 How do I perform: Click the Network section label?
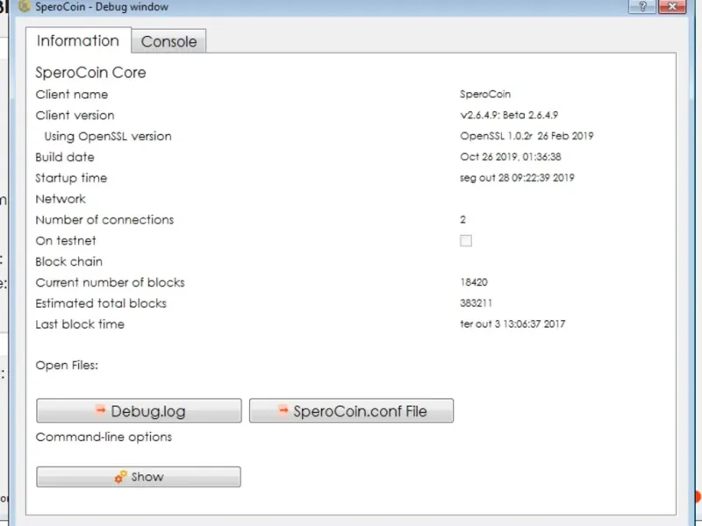[61, 199]
